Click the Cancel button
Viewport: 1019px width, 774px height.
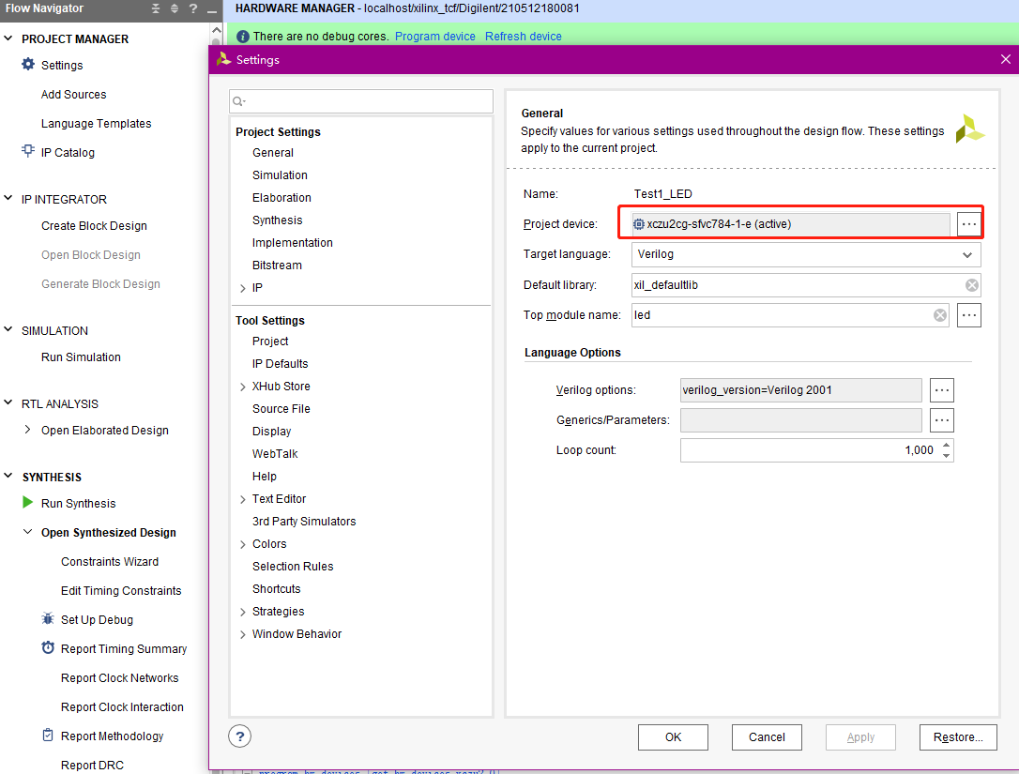[x=767, y=737]
